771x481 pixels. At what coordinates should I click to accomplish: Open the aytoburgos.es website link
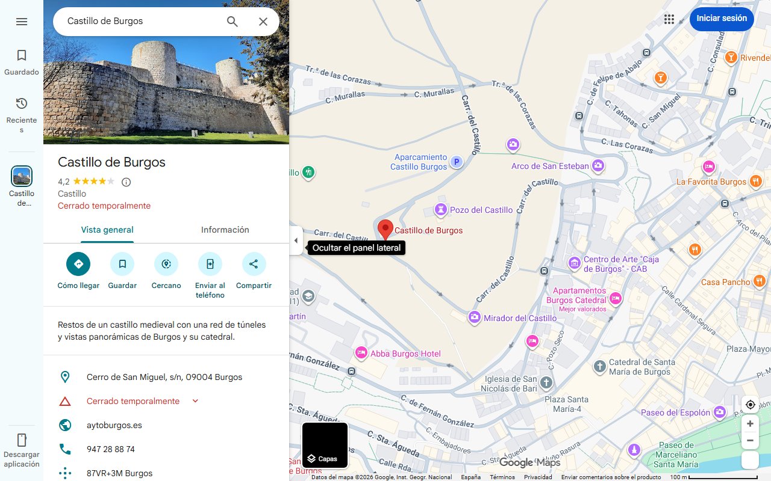click(x=114, y=424)
